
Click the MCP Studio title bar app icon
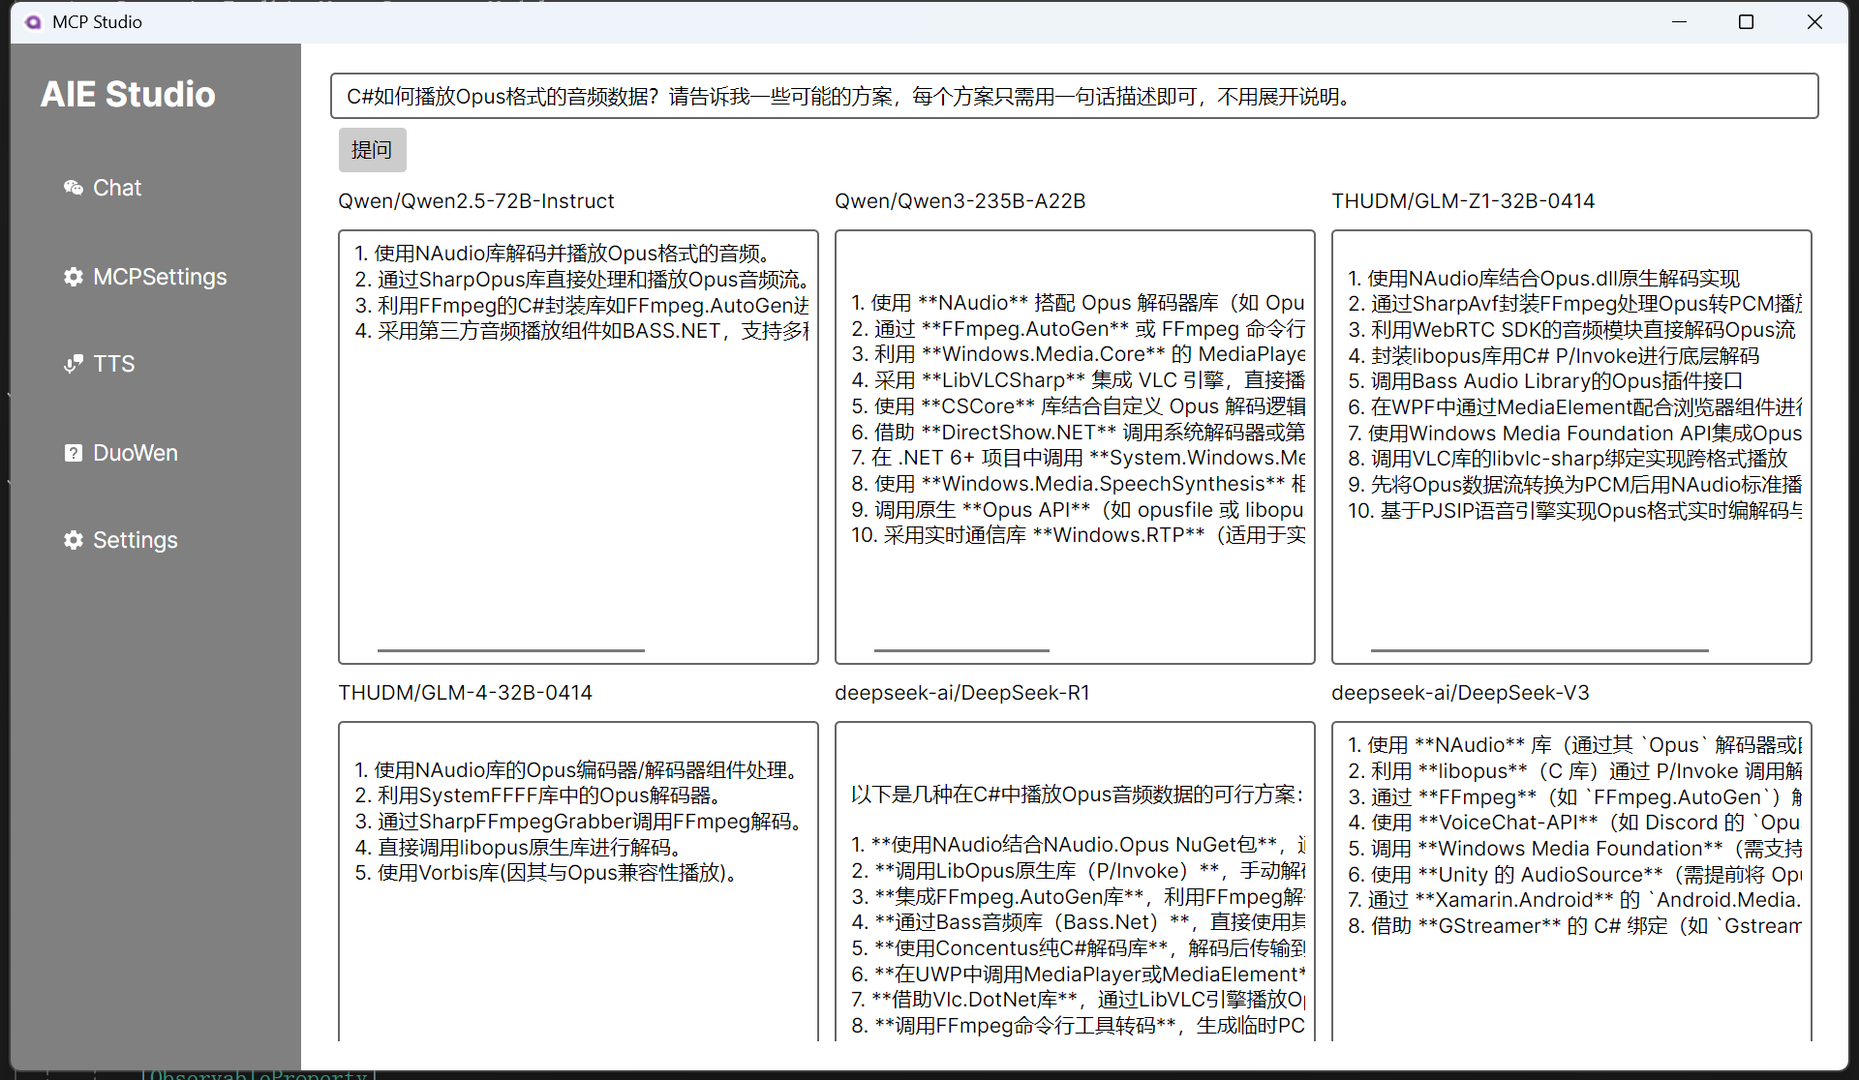pyautogui.click(x=33, y=21)
